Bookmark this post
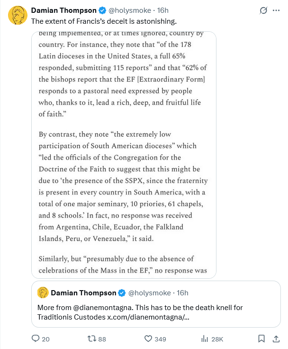 point(261,339)
